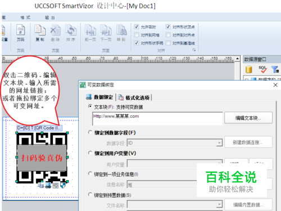The image size is (281, 211).
Task: Enable the 对齐到对齐点 checkbox
Action: [x=168, y=35]
